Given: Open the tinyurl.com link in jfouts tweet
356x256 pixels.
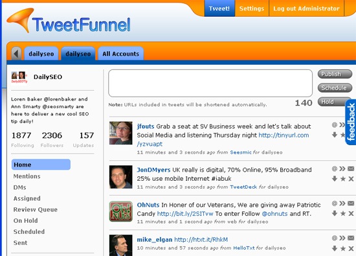Looking at the screenshot, I should click(284, 135).
